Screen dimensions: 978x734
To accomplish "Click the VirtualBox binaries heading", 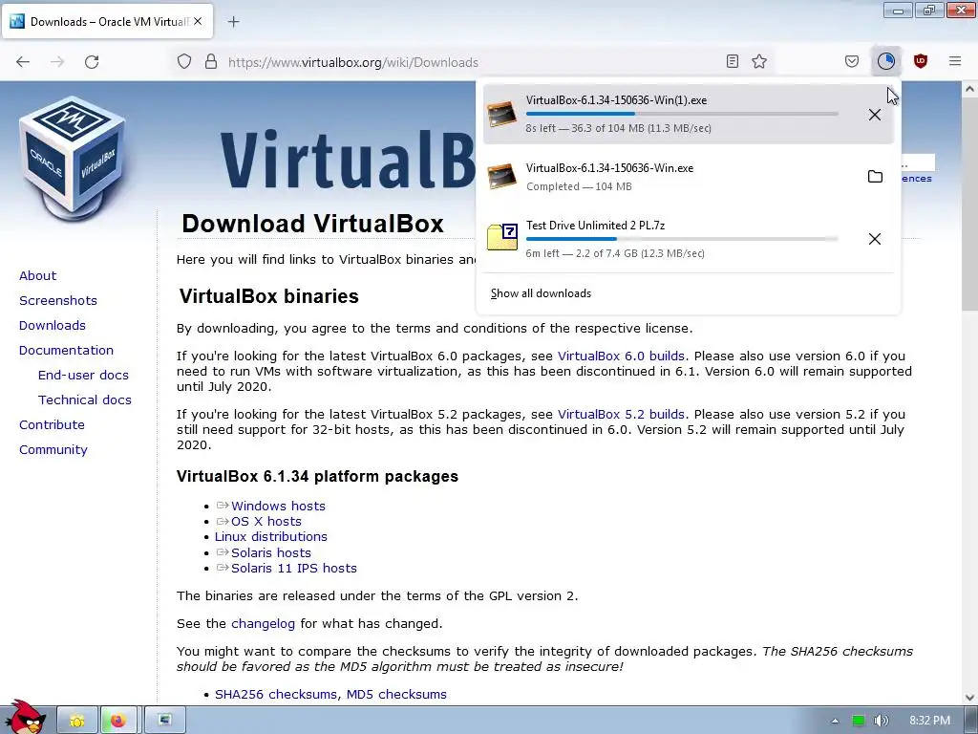I will coord(268,296).
